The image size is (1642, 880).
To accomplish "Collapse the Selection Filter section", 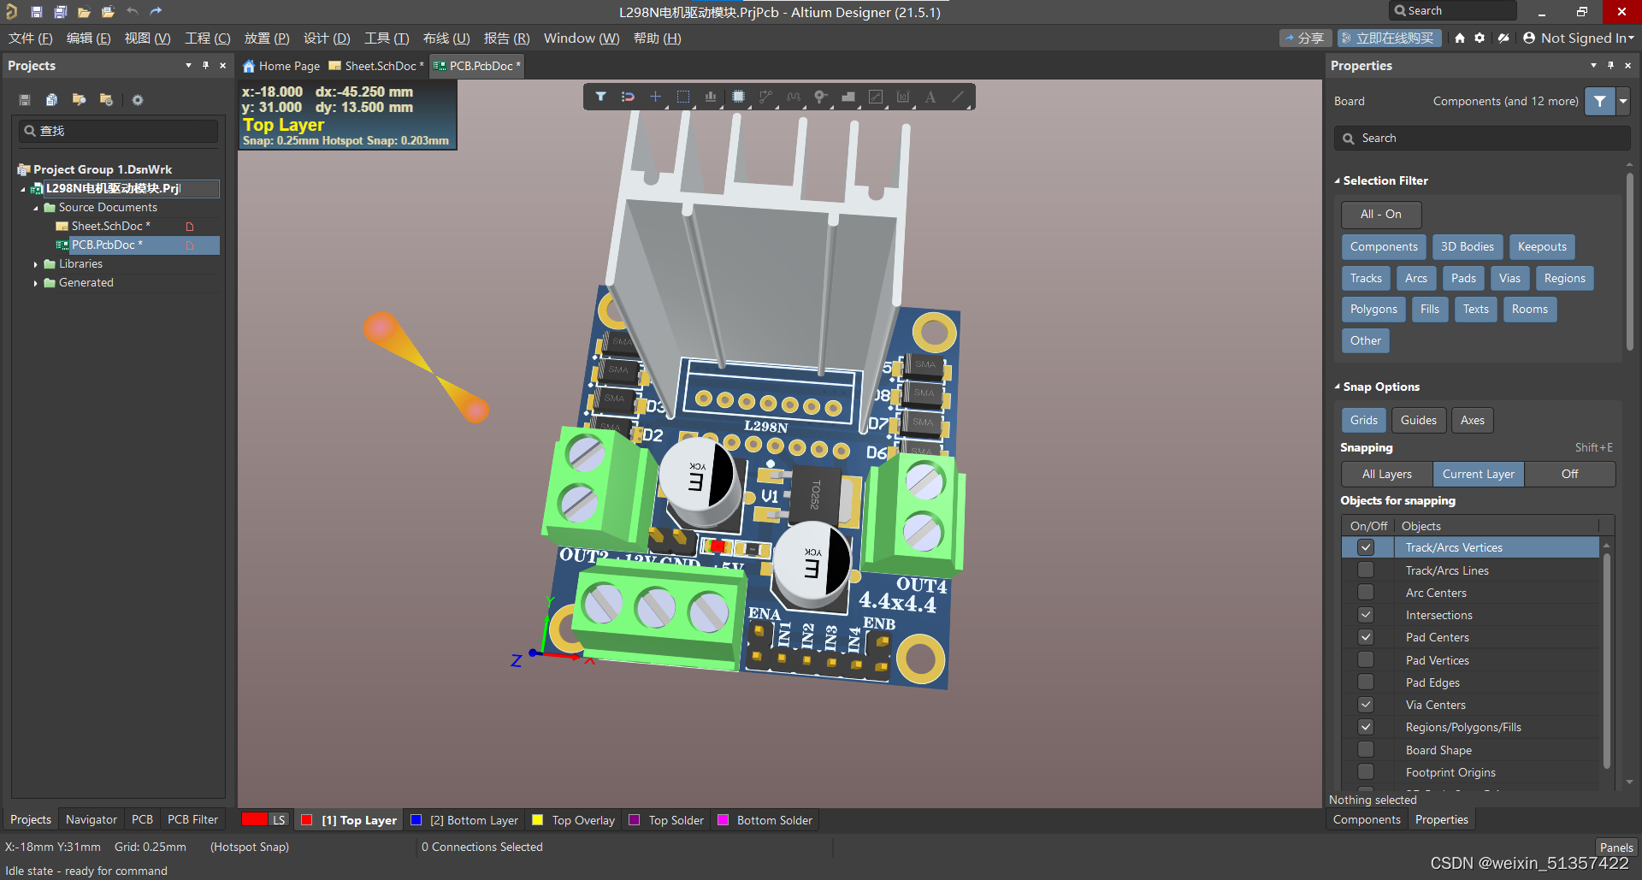I will (x=1338, y=180).
